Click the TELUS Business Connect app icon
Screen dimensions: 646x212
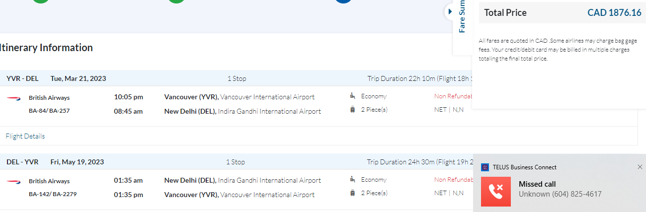click(x=485, y=167)
